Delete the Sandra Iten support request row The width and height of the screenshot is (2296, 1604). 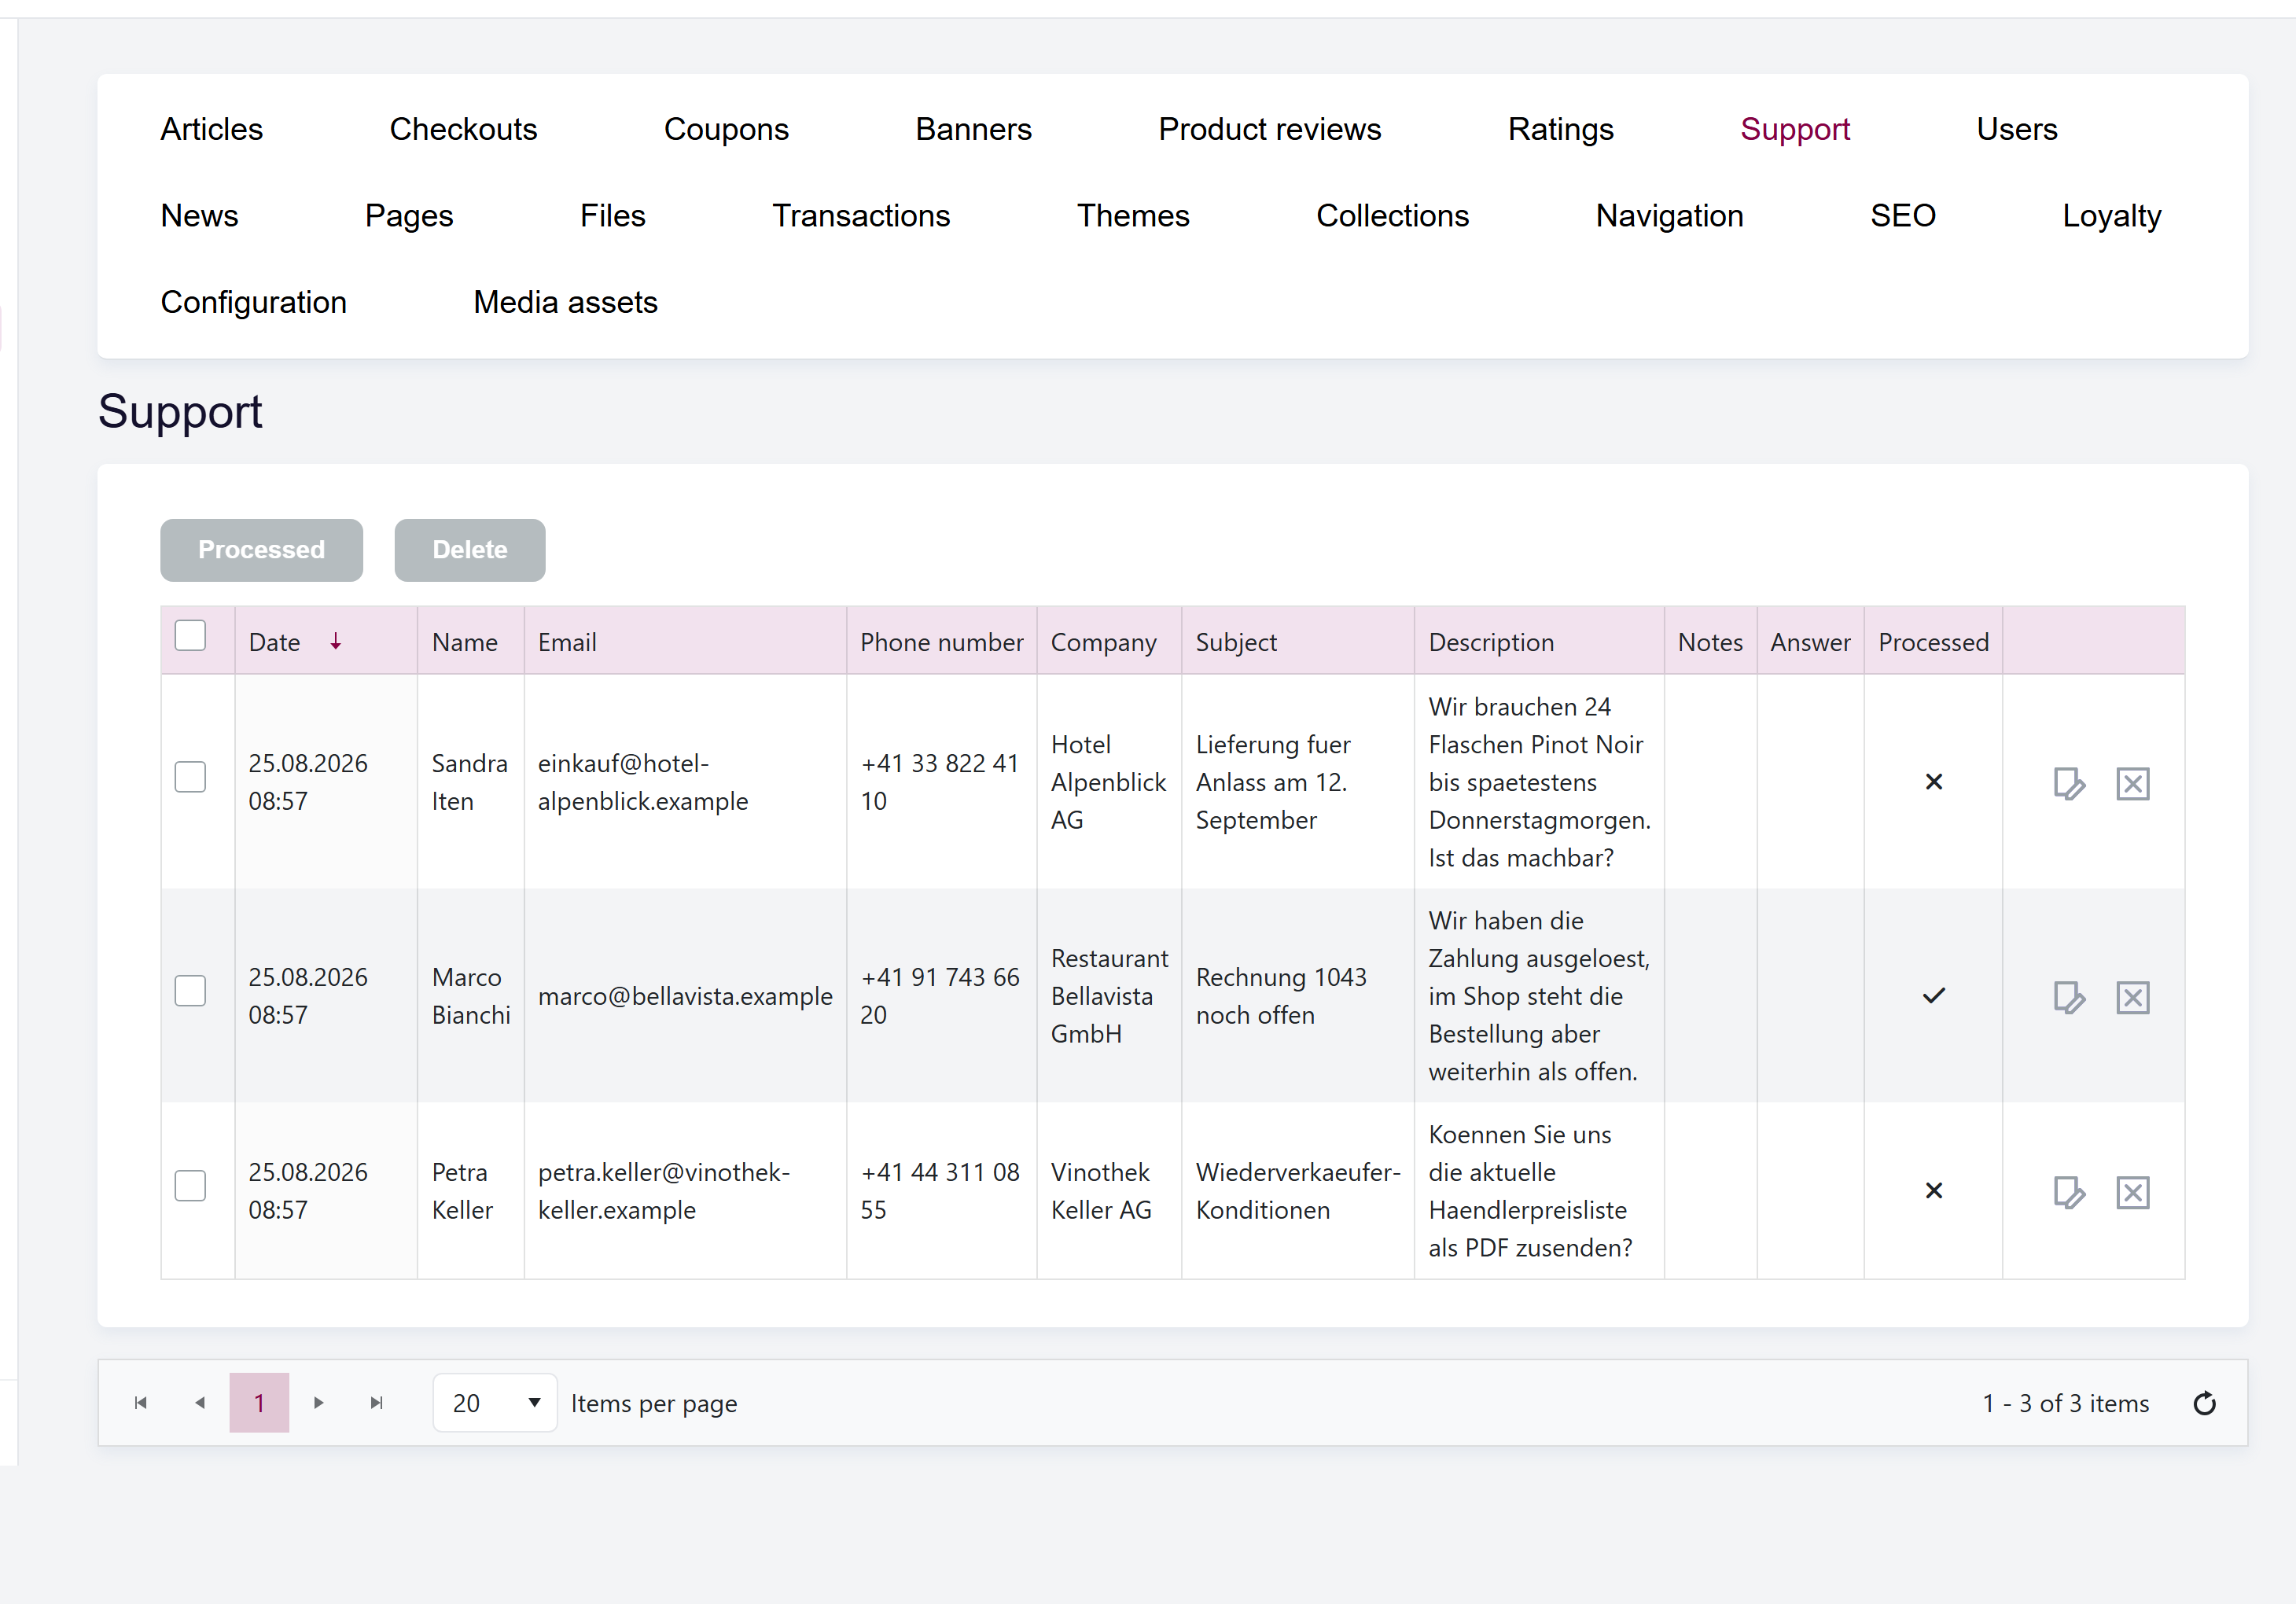click(2132, 783)
